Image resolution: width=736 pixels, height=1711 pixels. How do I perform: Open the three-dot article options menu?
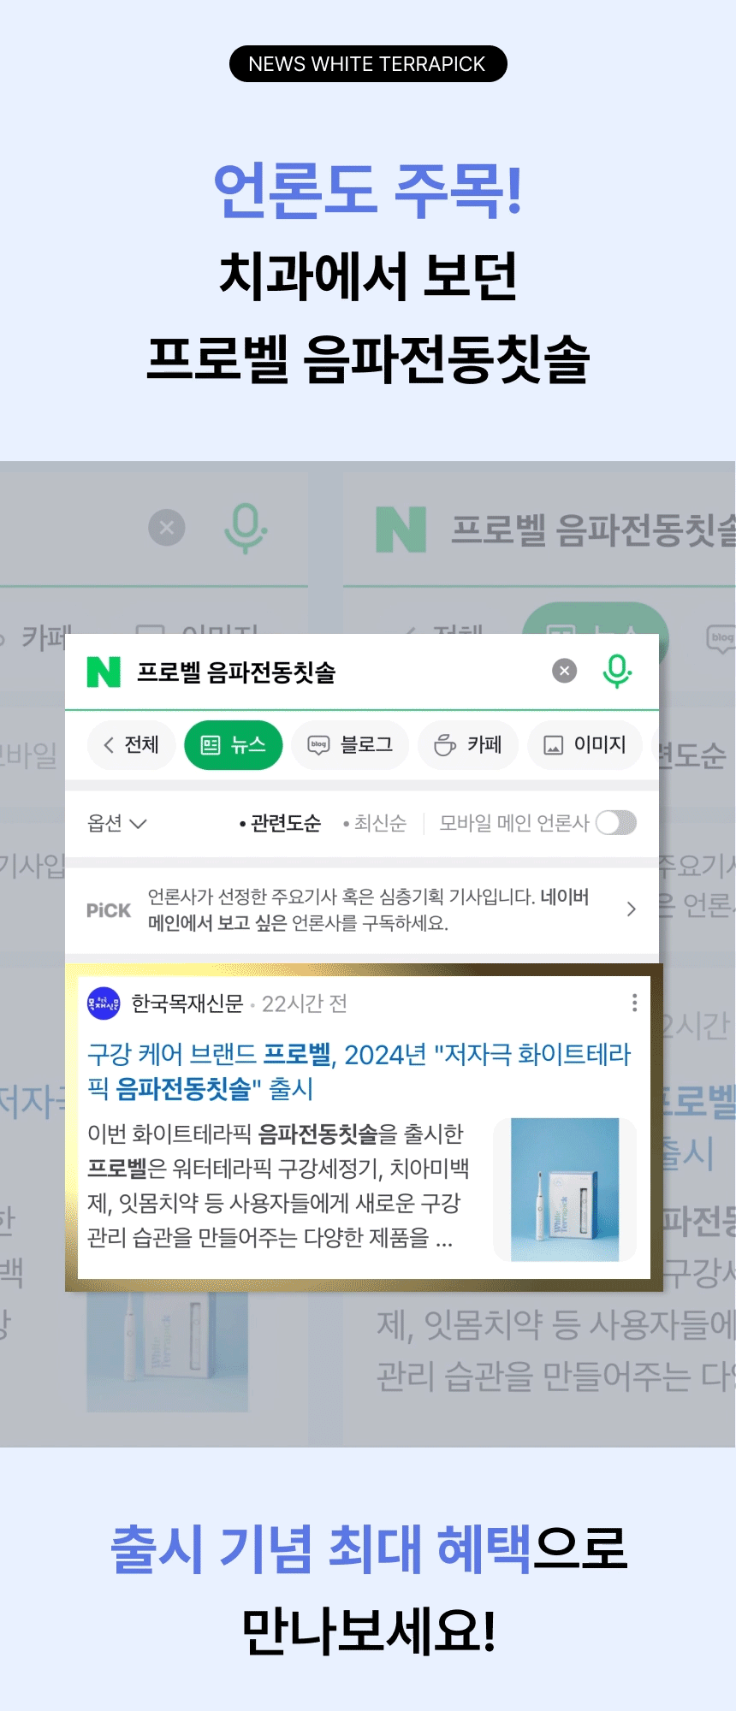(634, 1003)
